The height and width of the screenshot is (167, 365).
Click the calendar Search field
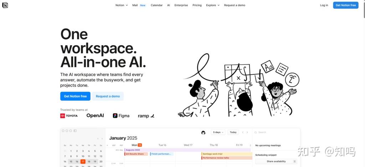click(276, 132)
